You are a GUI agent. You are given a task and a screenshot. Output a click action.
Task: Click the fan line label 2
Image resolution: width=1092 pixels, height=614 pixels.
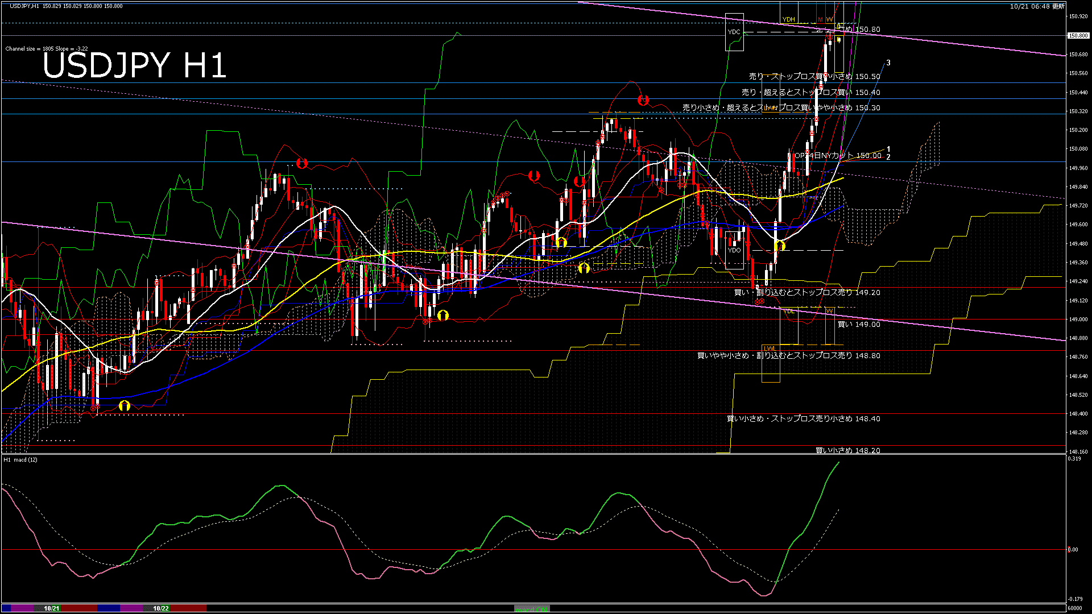(x=888, y=157)
